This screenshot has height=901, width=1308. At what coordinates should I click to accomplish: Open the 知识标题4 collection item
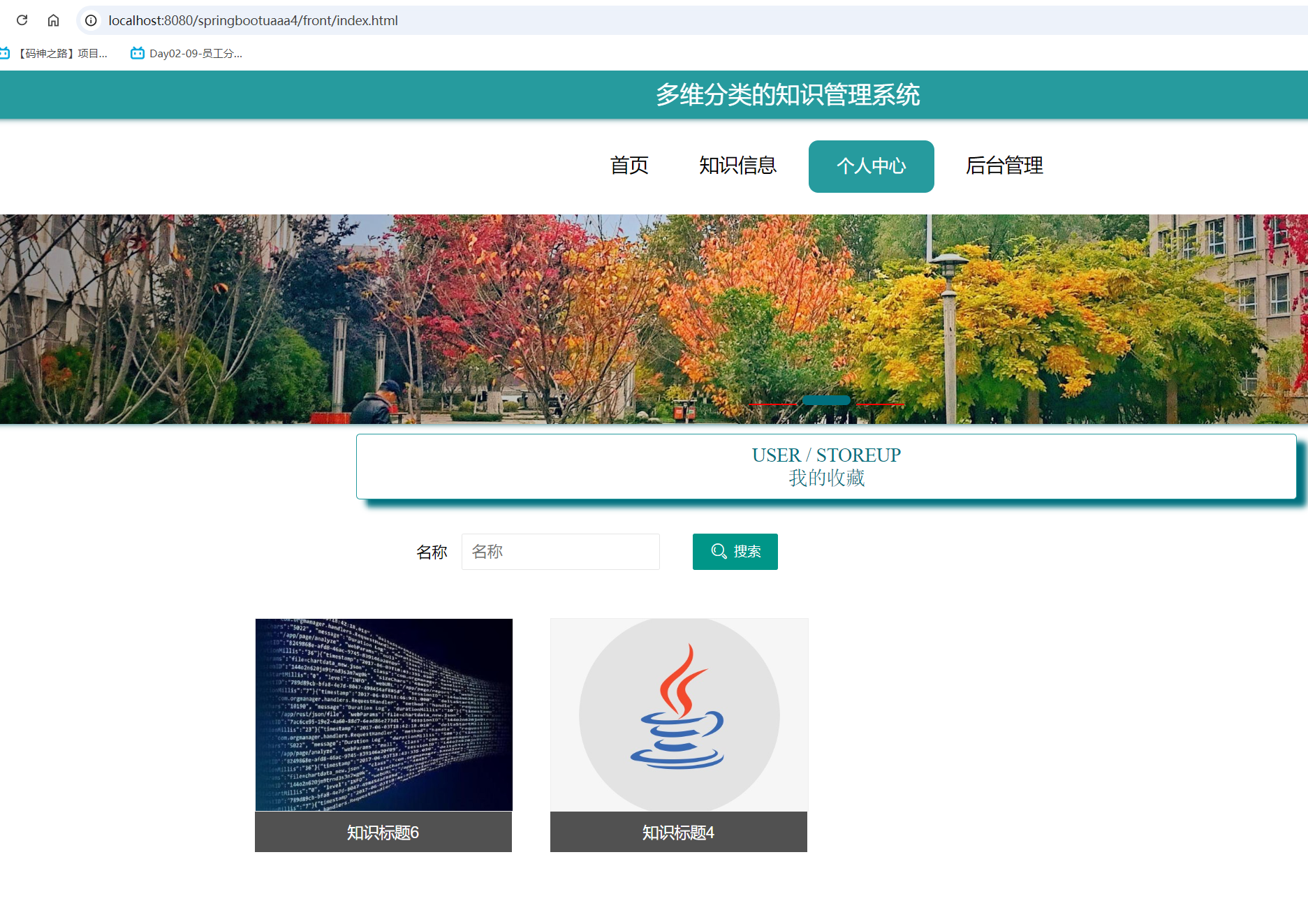tap(678, 832)
